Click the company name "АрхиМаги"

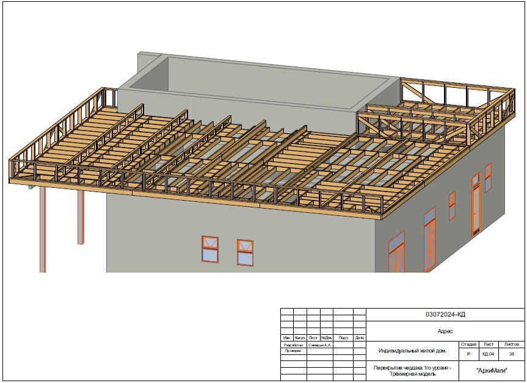[x=492, y=371]
